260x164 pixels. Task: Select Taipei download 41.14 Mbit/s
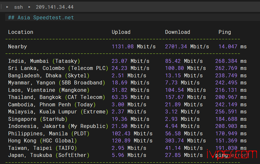(x=184, y=148)
